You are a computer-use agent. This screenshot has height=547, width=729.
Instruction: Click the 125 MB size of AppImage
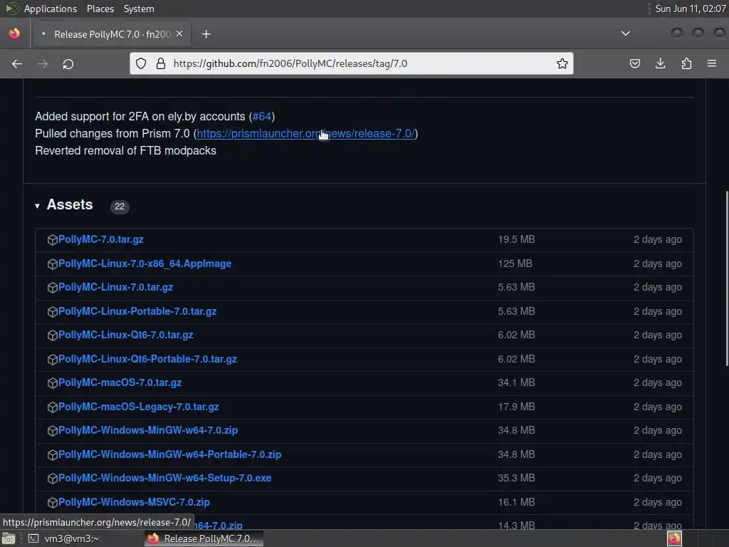515,264
